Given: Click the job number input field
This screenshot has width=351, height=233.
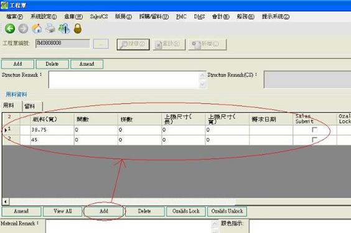Looking at the screenshot, I should pyautogui.click(x=63, y=43).
